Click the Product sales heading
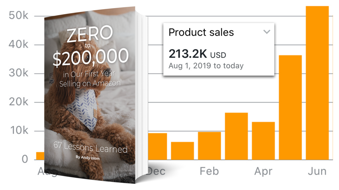The width and height of the screenshot is (339, 190). tap(201, 32)
